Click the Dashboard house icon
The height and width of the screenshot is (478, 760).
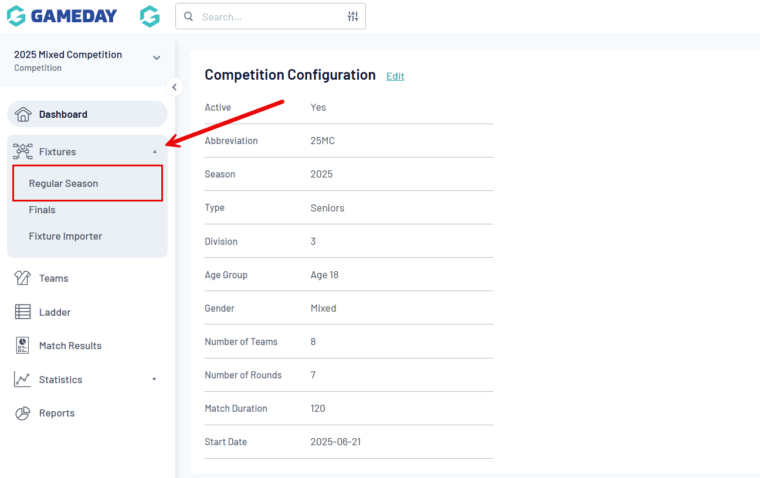[23, 114]
